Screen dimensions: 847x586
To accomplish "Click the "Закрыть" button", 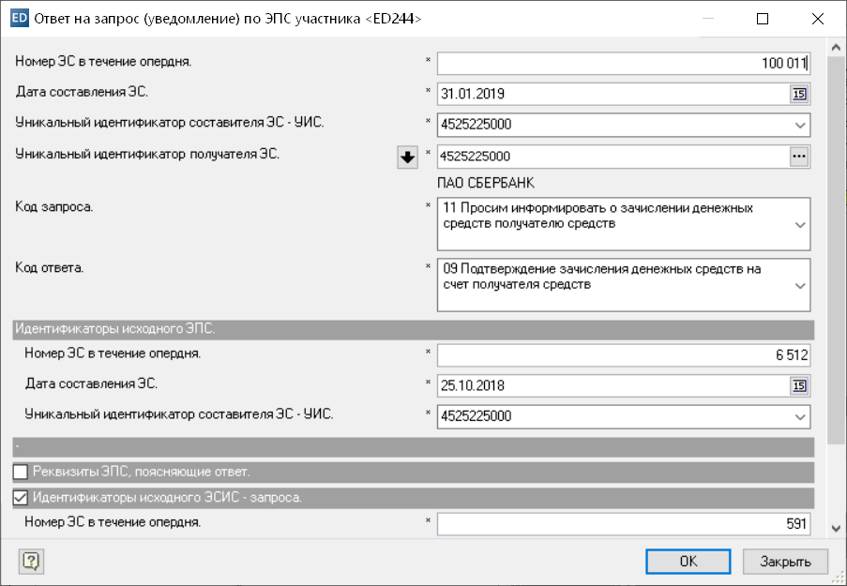I will tap(785, 561).
